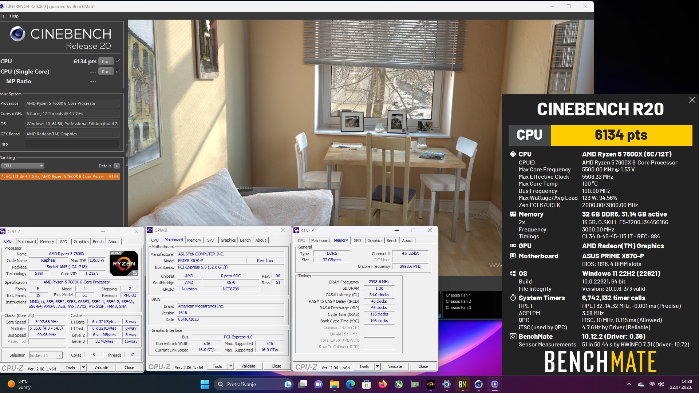Viewport: 699px width, 393px height.
Task: Click the taskbar search box Pretraživanje
Action: coord(254,384)
